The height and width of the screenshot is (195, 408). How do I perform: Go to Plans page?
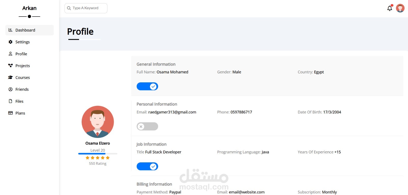30,113
